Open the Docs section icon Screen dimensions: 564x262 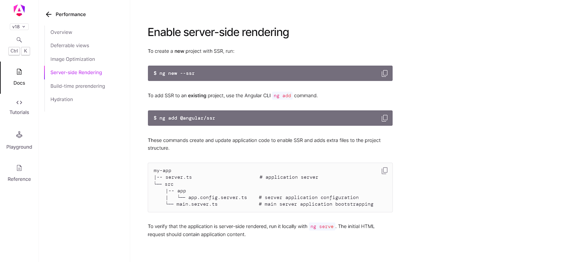point(19,72)
